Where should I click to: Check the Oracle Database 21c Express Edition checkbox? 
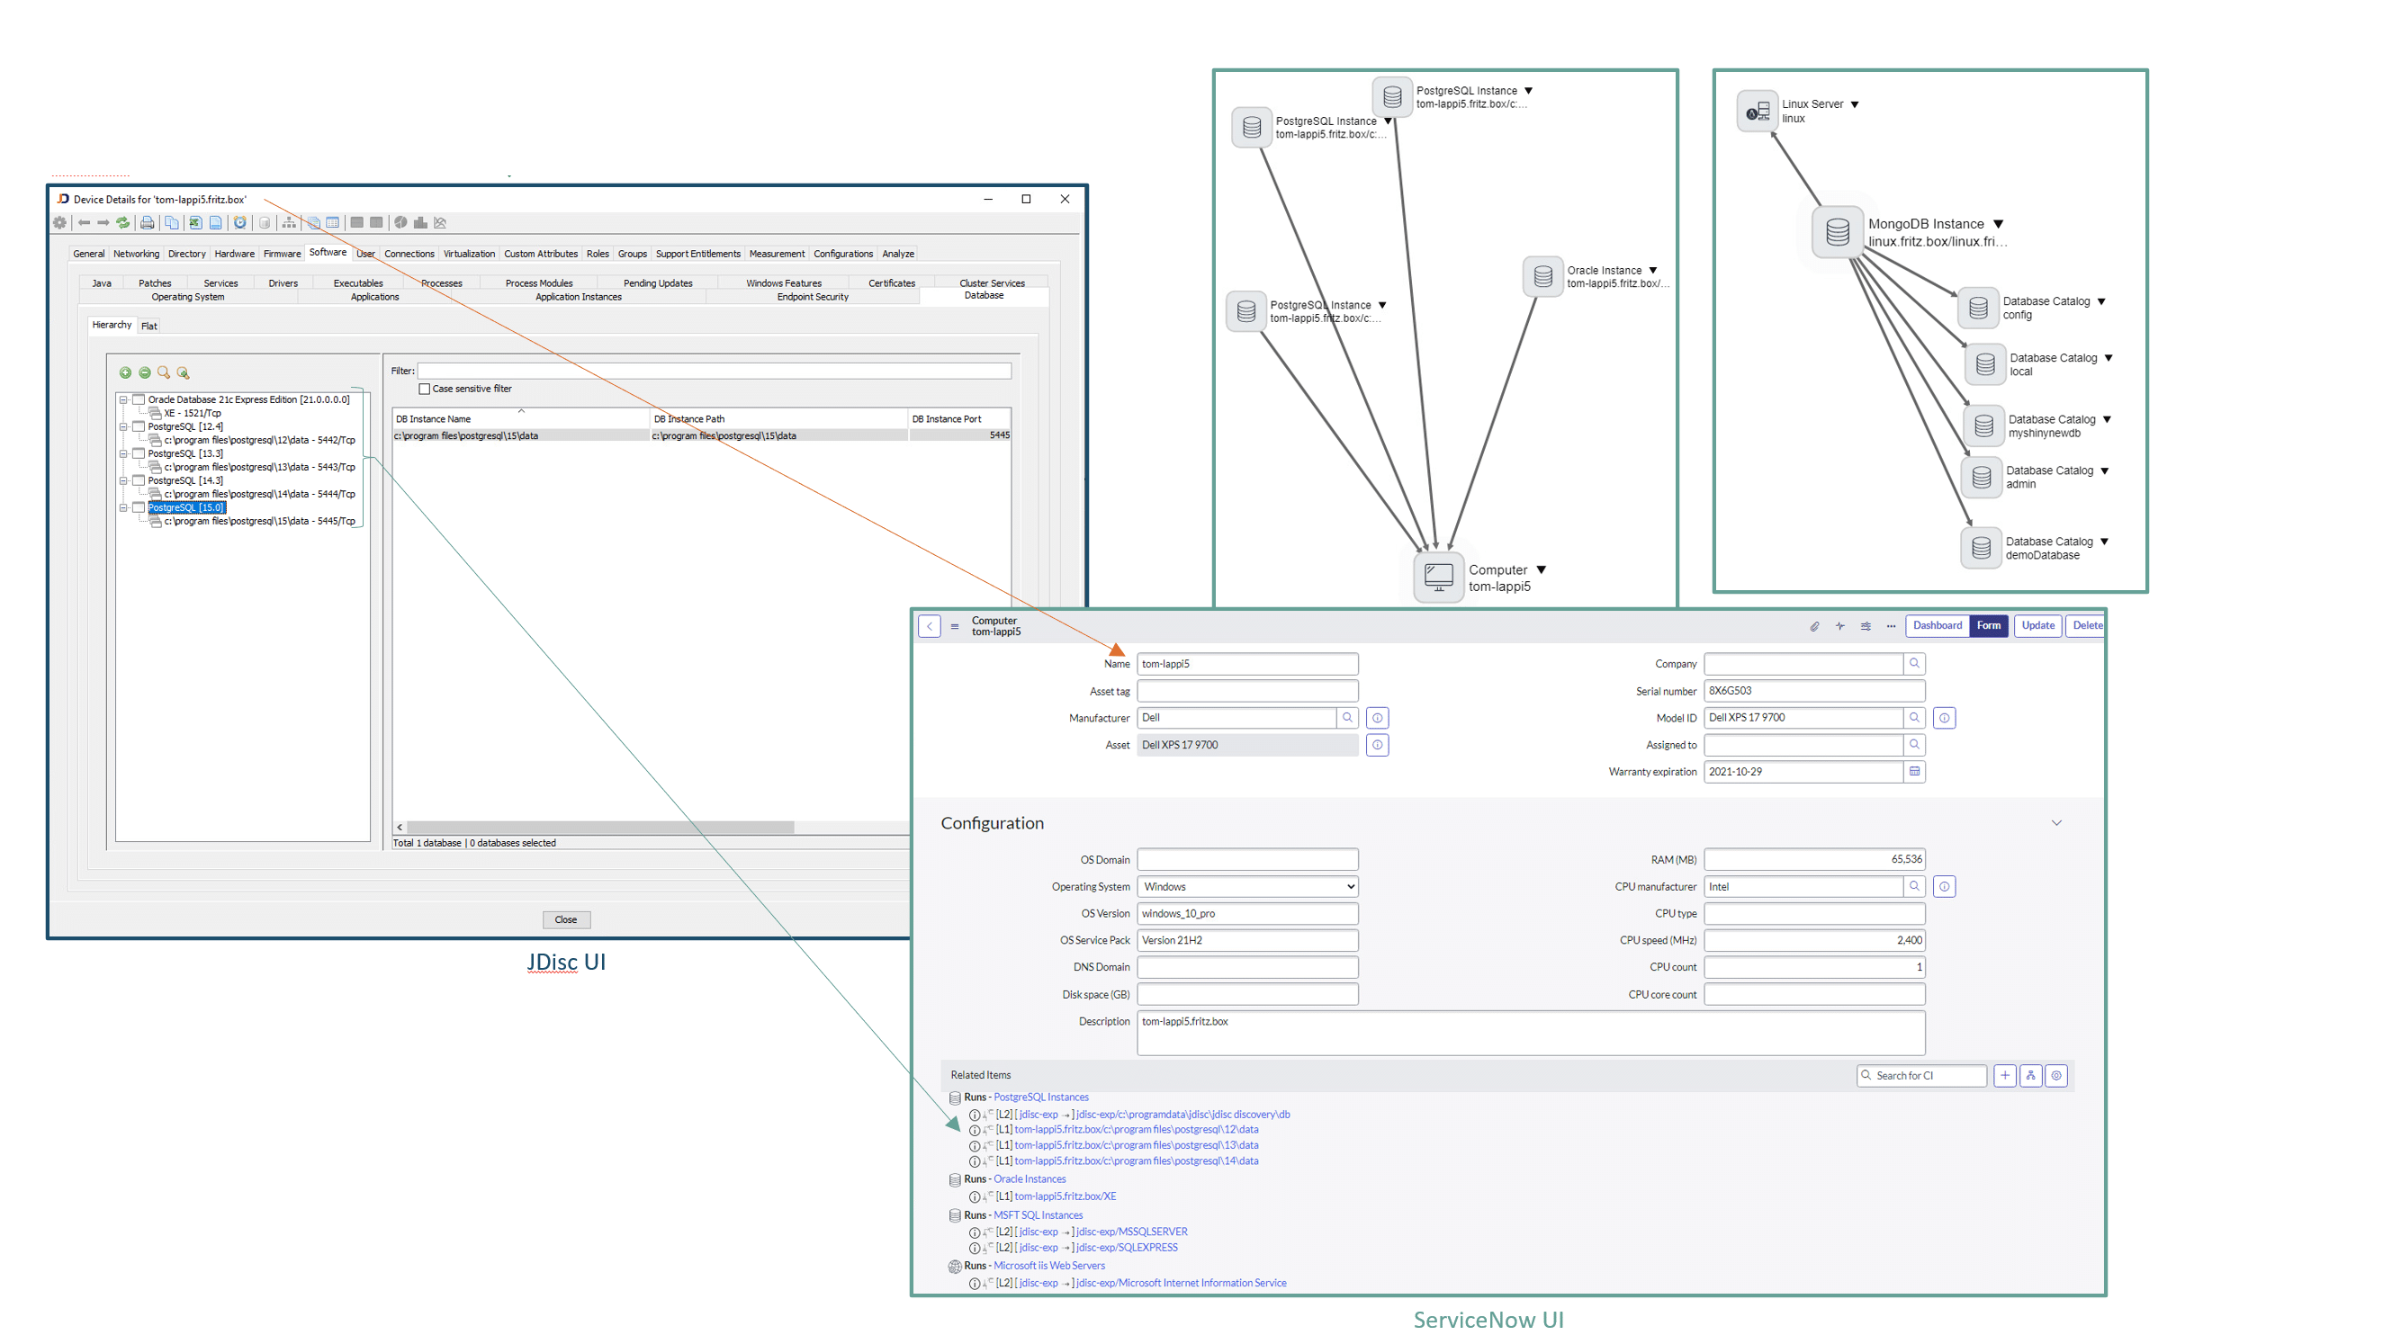[x=138, y=399]
